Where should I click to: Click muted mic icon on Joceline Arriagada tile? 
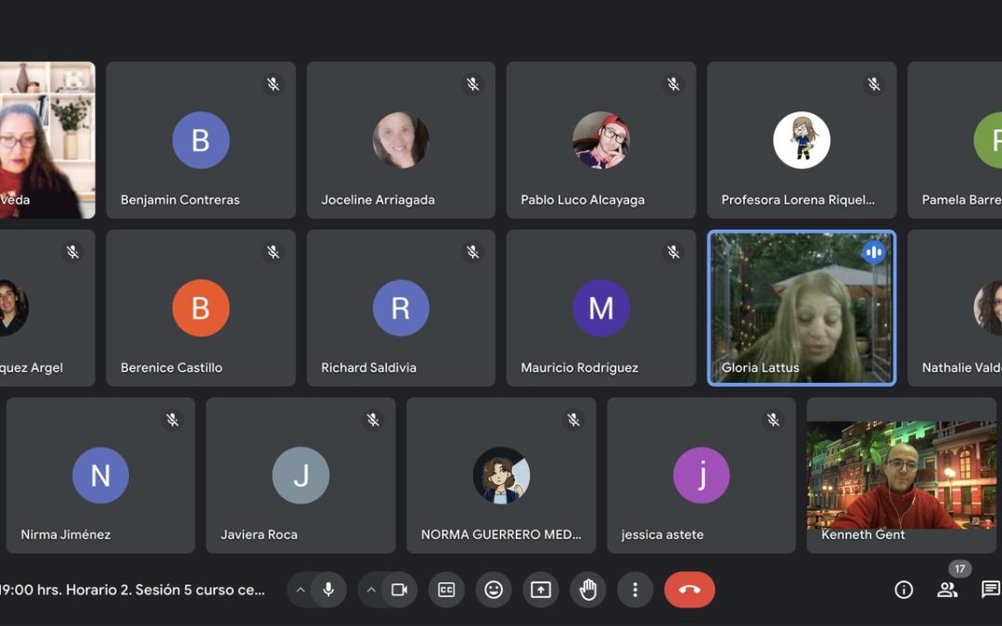pyautogui.click(x=473, y=83)
